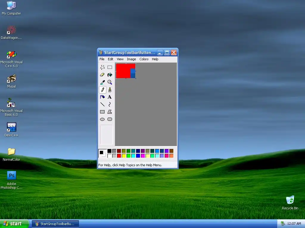Viewport: 305px width, 228px height.
Task: Select the Free-Form Select star tool
Action: pos(102,67)
